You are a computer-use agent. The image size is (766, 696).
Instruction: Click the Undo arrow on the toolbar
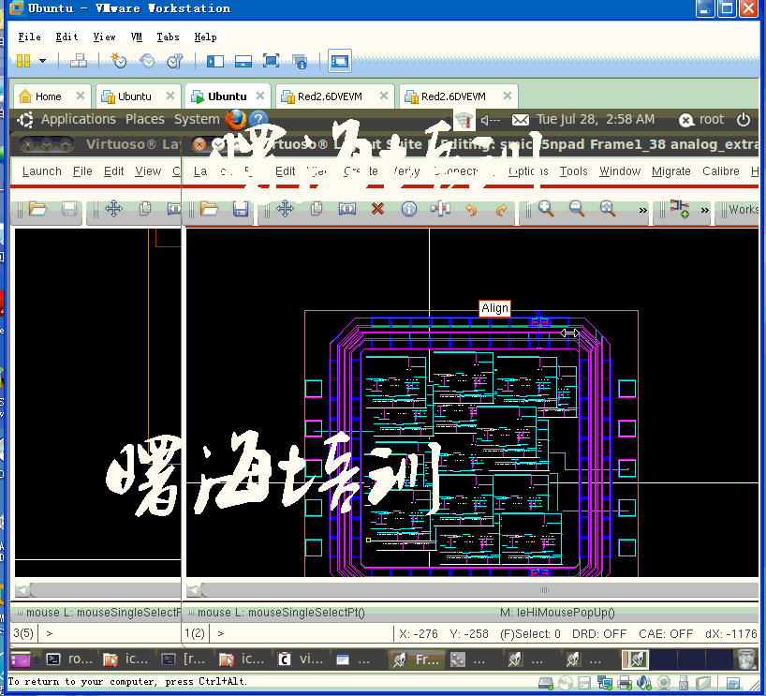pyautogui.click(x=473, y=209)
